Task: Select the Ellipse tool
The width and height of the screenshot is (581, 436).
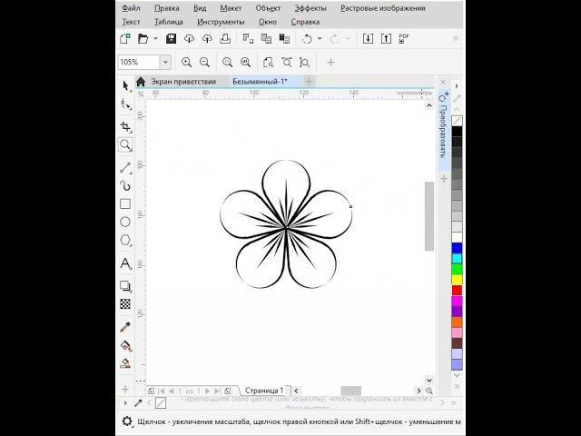Action: [125, 222]
